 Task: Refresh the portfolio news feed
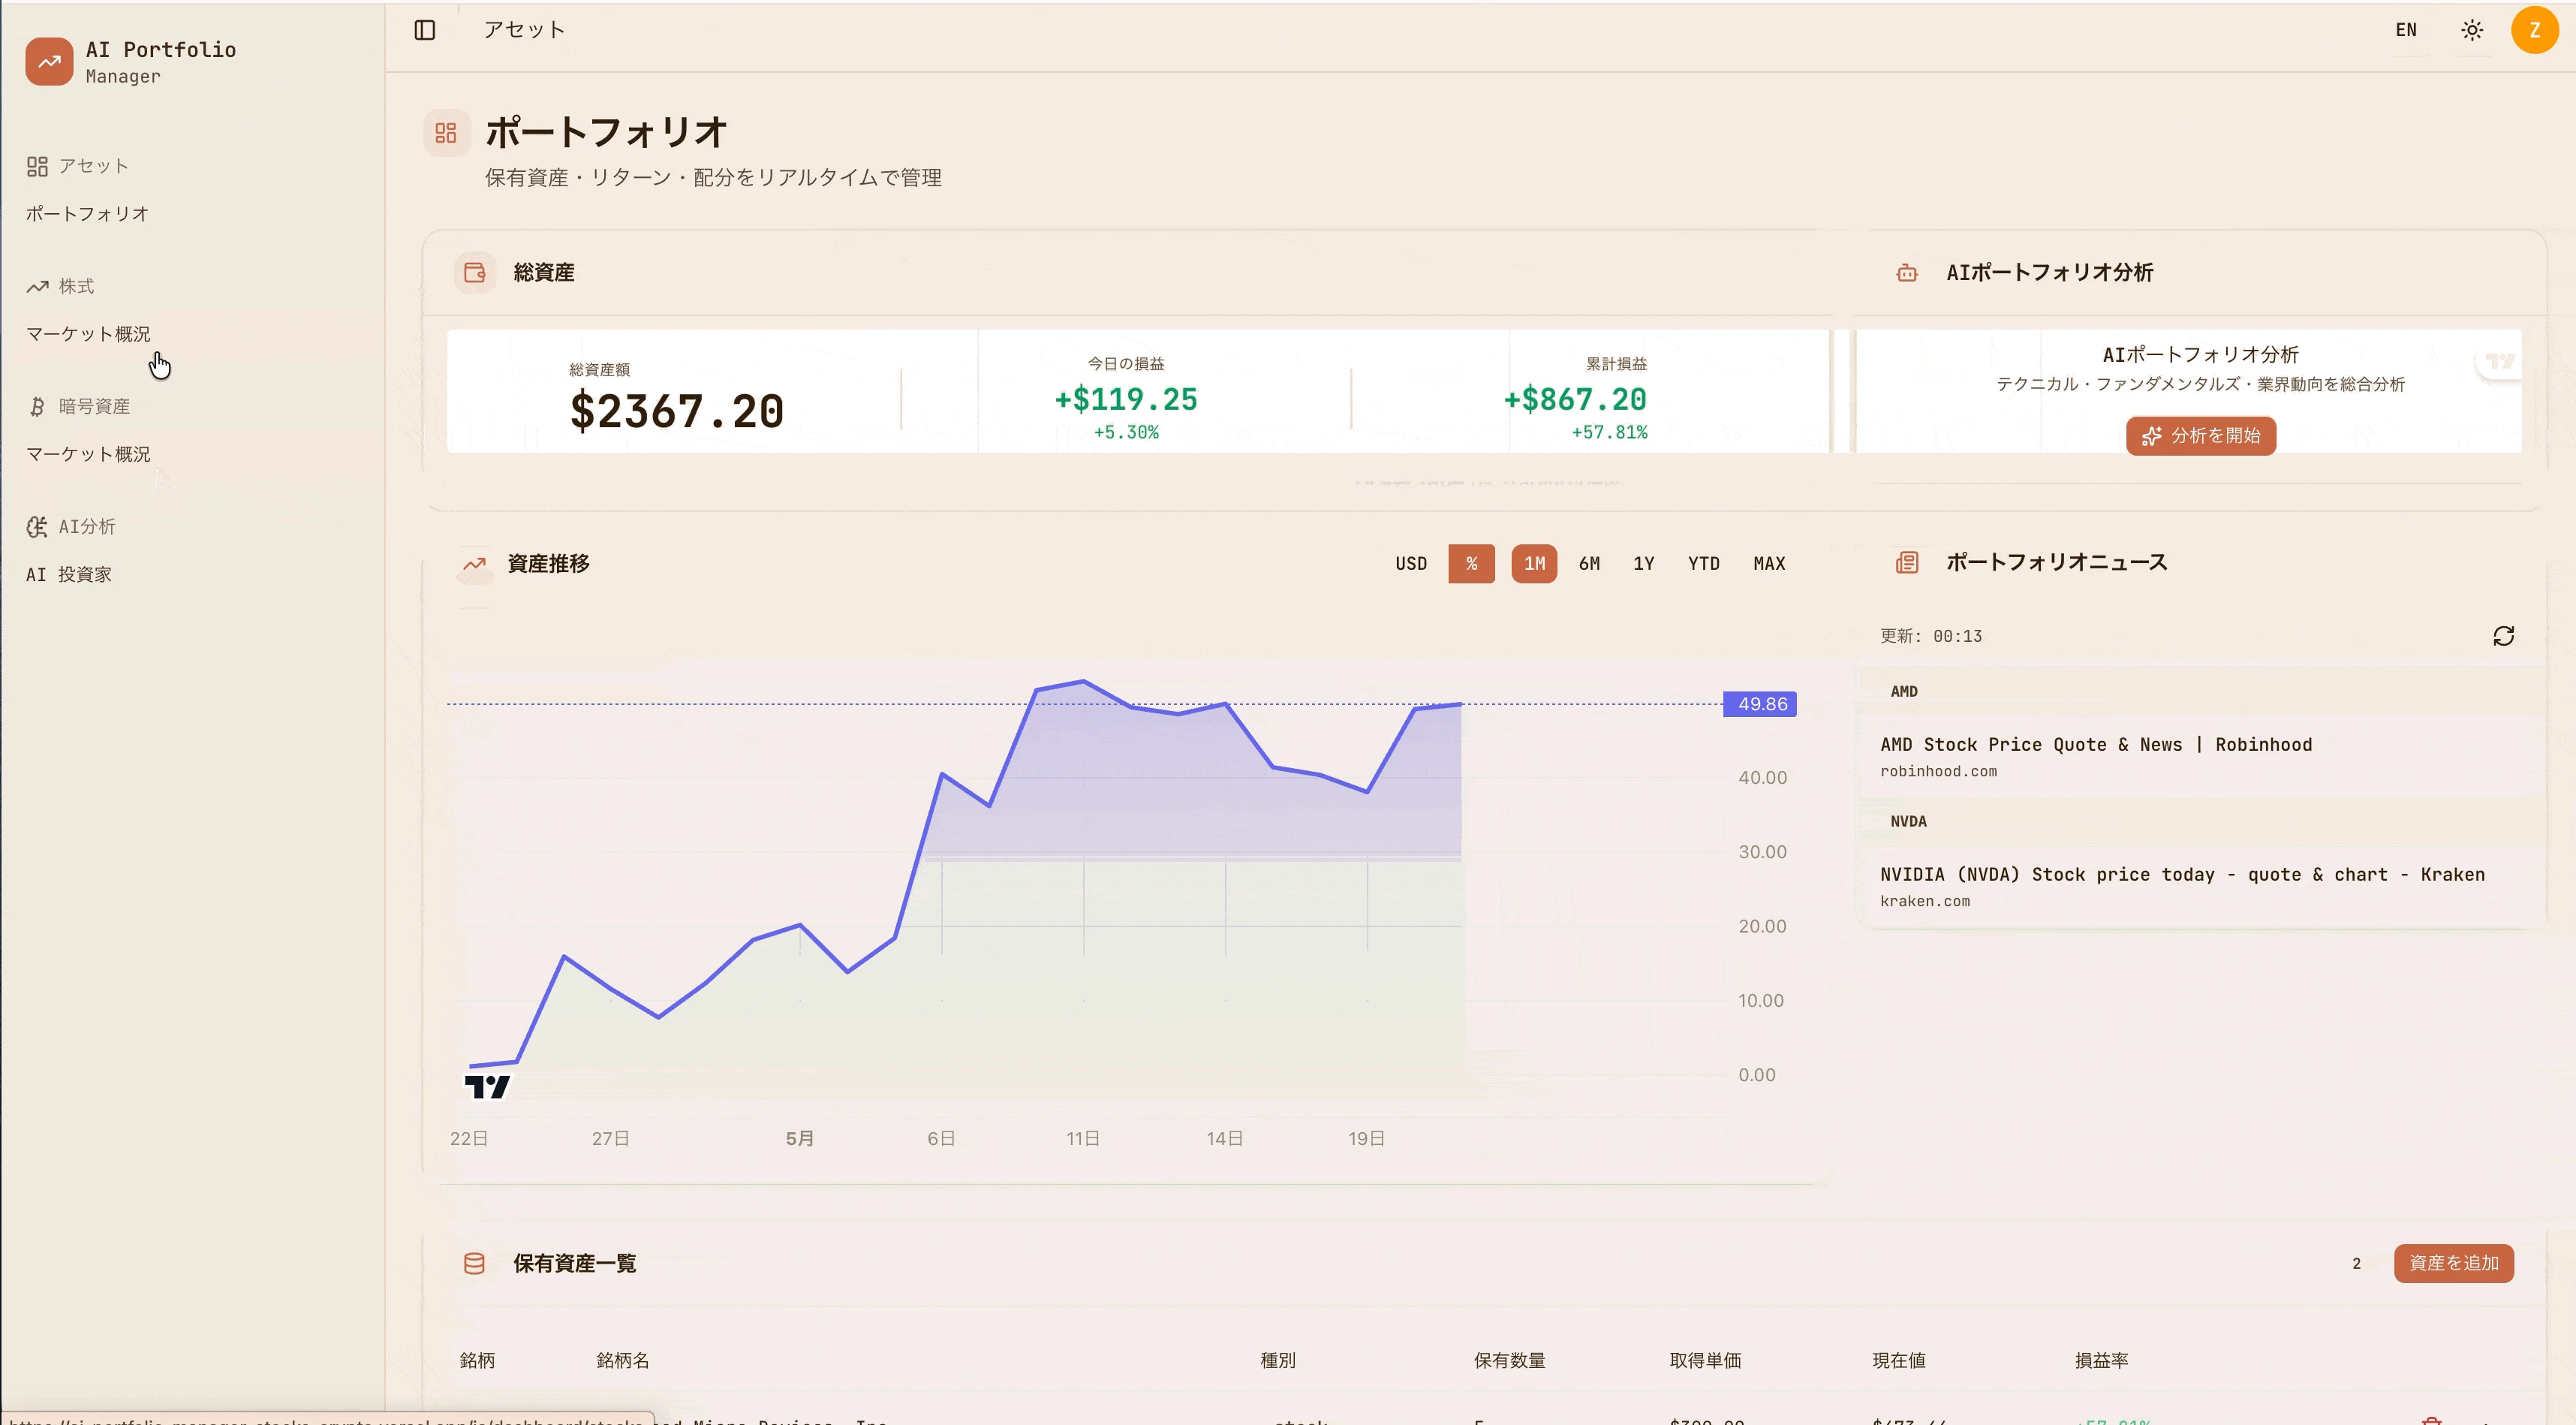coord(2503,636)
